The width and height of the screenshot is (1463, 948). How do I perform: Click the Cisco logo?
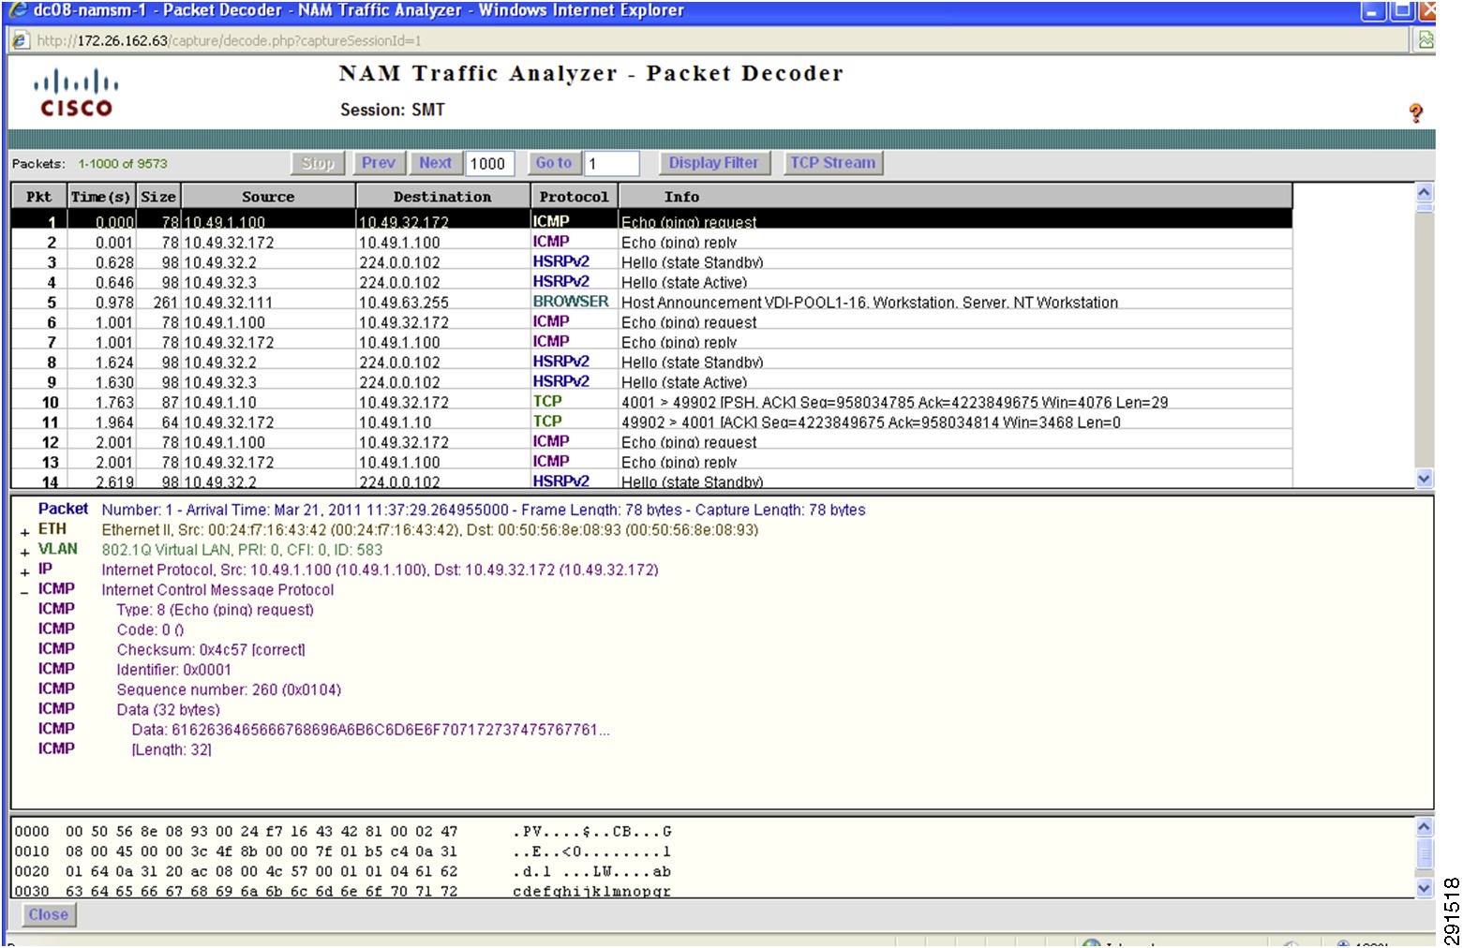[x=75, y=94]
